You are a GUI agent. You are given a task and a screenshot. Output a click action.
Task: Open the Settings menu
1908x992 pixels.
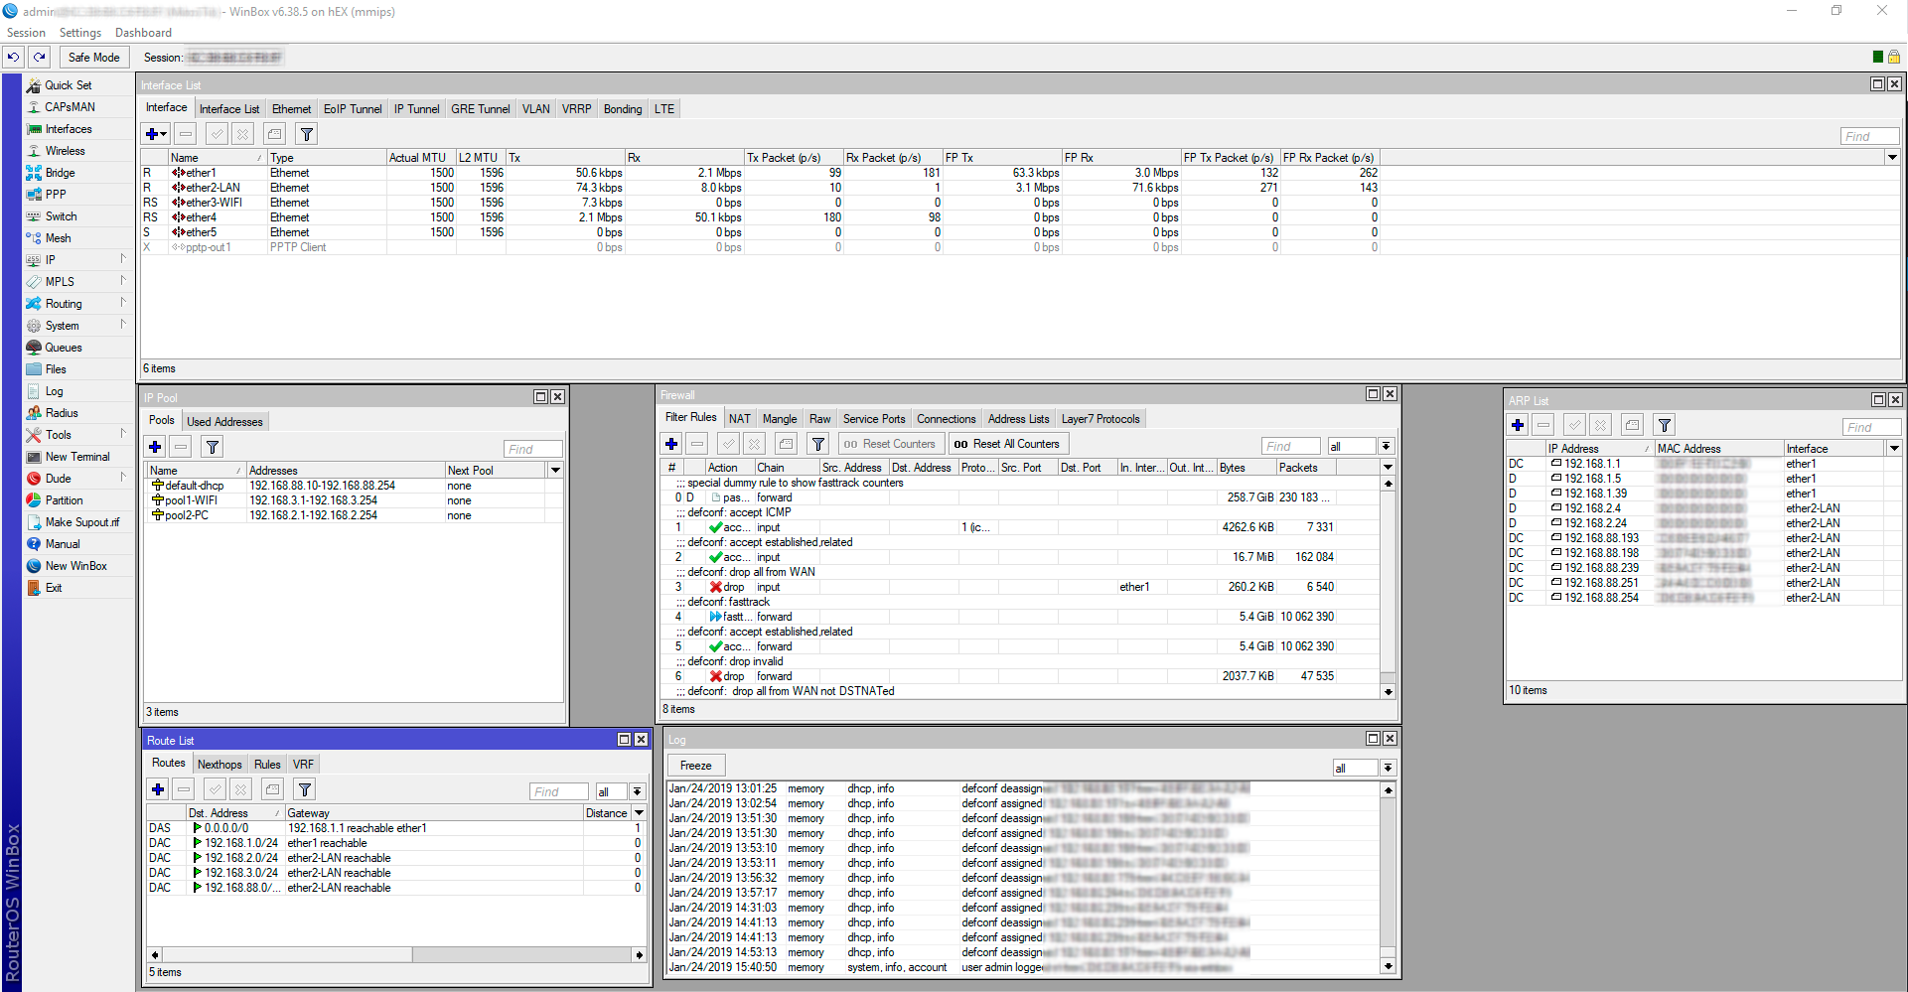coord(79,33)
